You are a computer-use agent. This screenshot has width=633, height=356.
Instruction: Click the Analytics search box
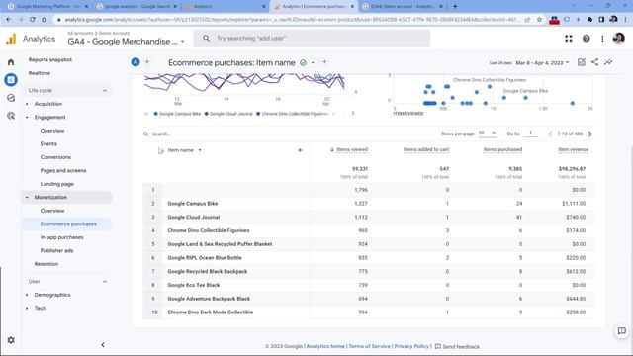click(x=312, y=39)
